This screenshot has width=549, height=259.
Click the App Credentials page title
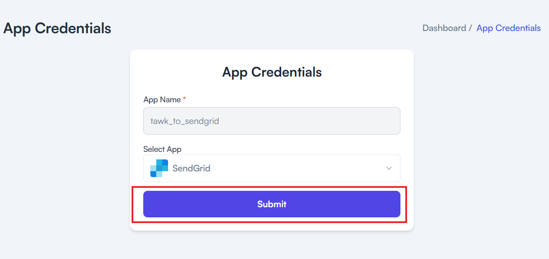57,28
